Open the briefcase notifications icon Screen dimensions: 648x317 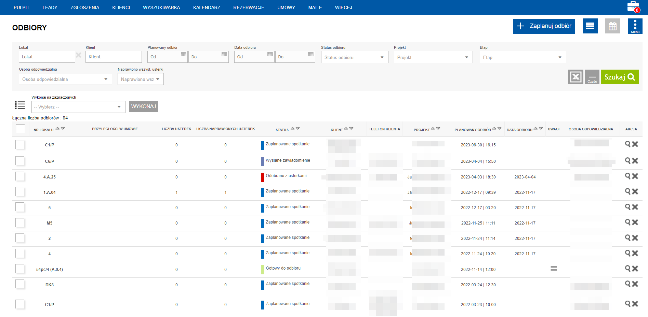633,7
